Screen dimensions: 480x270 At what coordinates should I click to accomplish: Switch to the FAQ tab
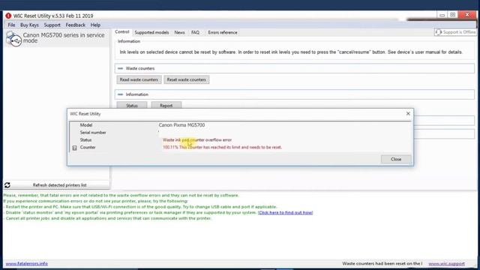point(195,32)
